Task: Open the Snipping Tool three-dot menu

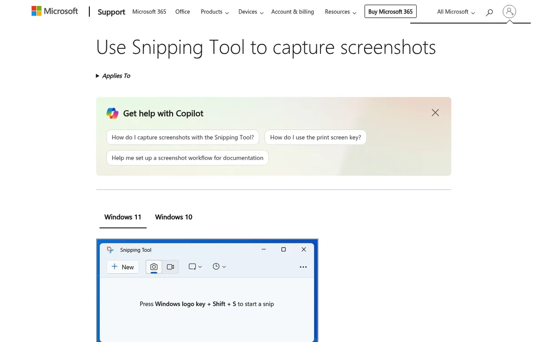Action: [x=303, y=267]
